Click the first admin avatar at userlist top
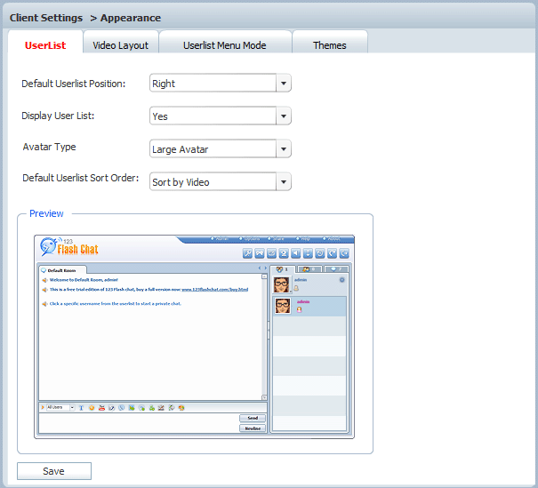This screenshot has height=488, width=538. pyautogui.click(x=282, y=284)
